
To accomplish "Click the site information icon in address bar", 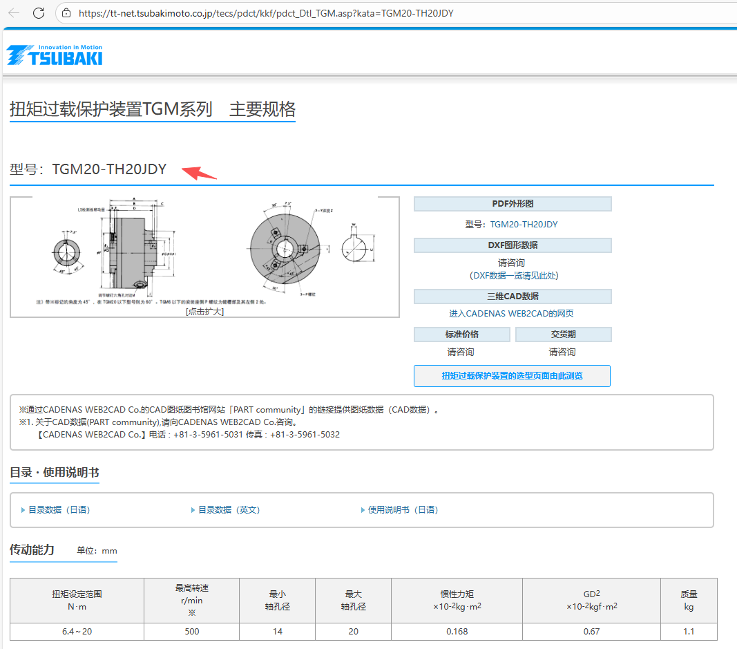I will pyautogui.click(x=65, y=12).
